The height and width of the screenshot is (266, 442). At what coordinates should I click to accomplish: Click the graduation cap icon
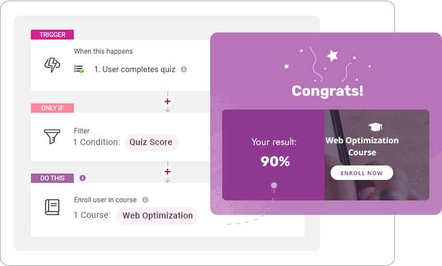(376, 127)
